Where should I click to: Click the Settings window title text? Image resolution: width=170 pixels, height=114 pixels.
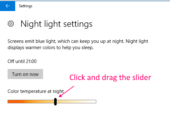click(x=26, y=6)
